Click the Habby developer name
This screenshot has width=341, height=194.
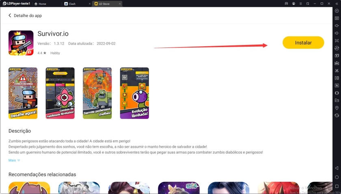click(x=55, y=53)
